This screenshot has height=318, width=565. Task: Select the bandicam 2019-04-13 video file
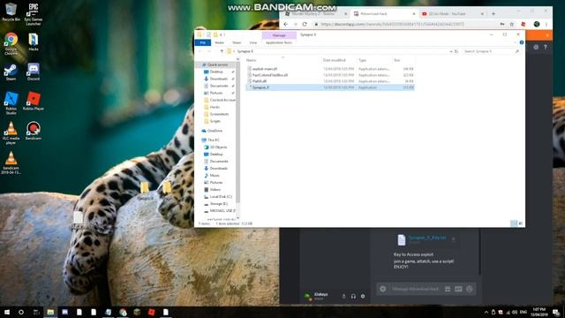[x=11, y=163]
